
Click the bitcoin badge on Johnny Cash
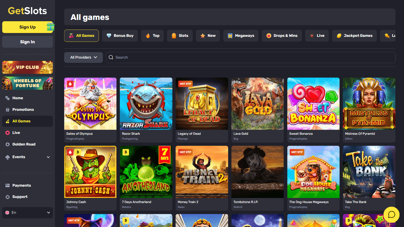78,152
